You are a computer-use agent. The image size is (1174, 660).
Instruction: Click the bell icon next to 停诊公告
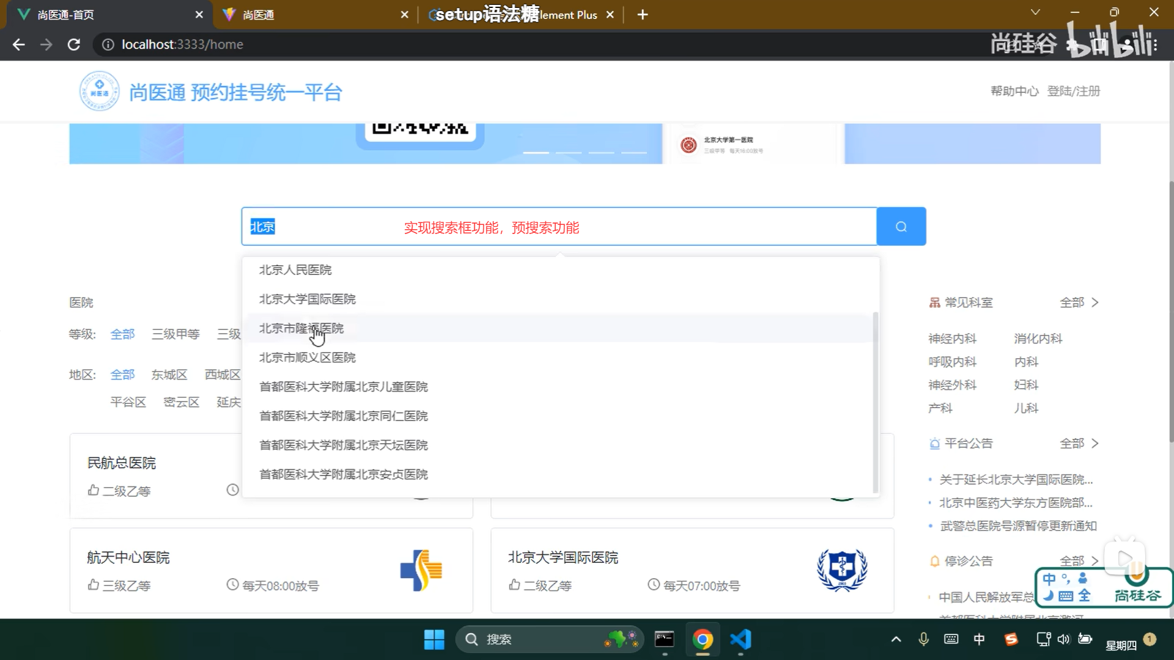pyautogui.click(x=934, y=560)
